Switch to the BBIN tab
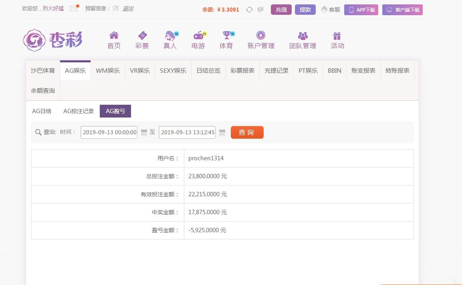The height and width of the screenshot is (285, 462). 334,70
